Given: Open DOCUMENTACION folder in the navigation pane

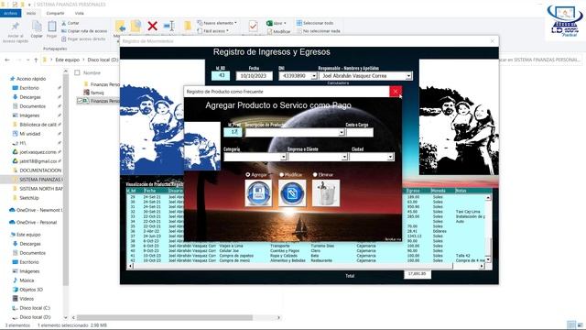Looking at the screenshot, I should [x=40, y=170].
